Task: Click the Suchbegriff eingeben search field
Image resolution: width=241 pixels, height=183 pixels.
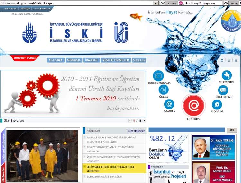Action: pyautogui.click(x=203, y=3)
